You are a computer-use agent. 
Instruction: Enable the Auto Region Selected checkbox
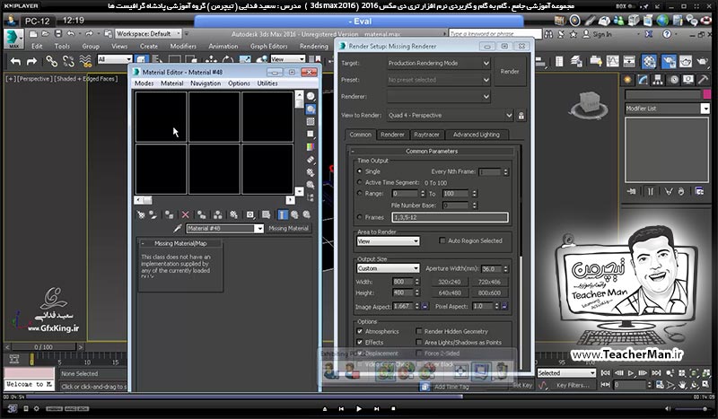(x=442, y=240)
